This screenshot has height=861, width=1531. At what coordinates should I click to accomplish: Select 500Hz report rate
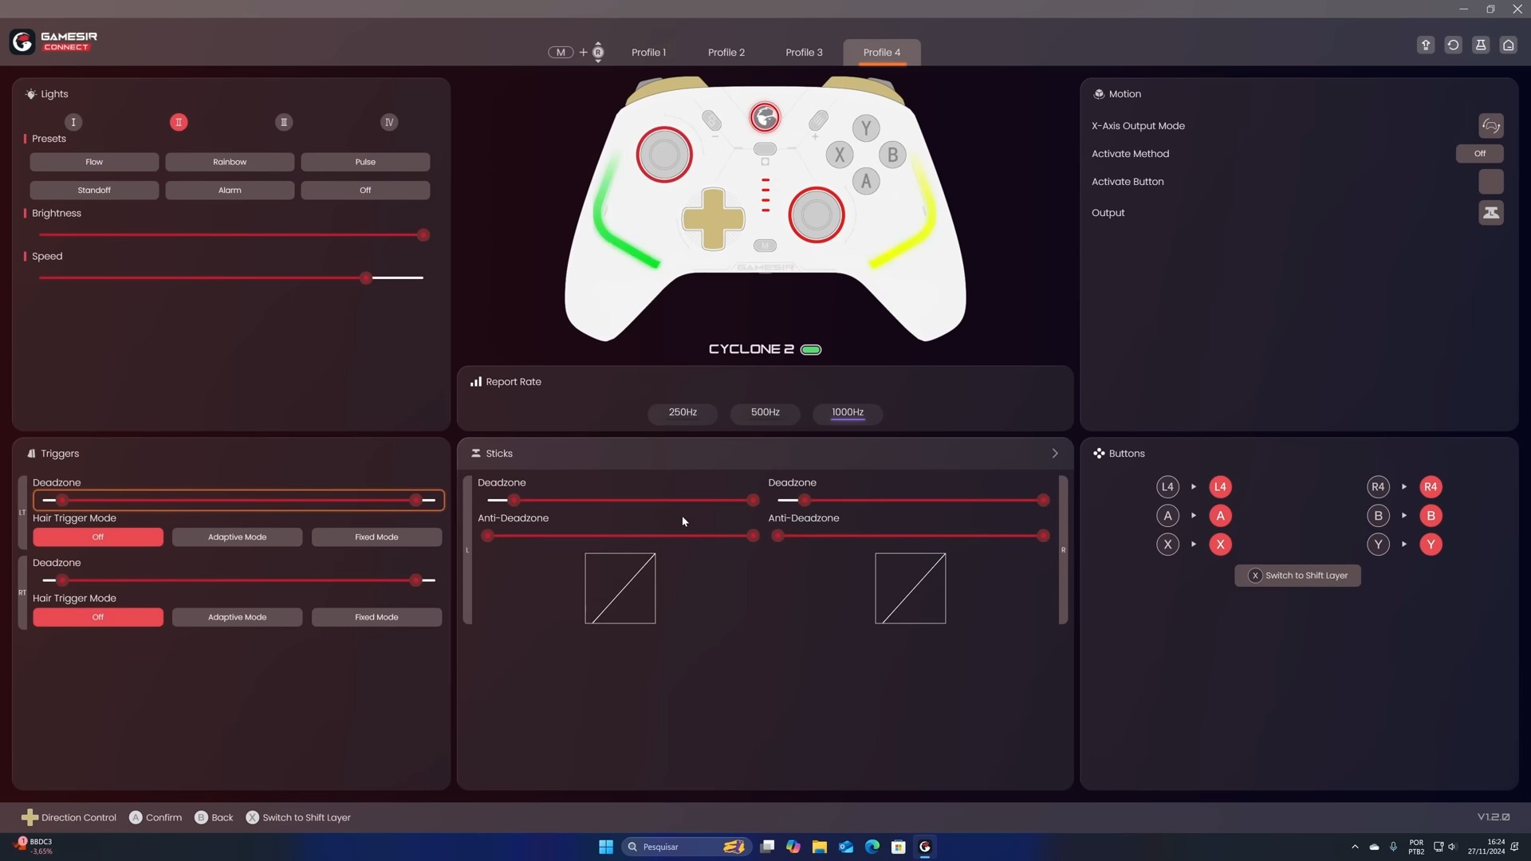[x=765, y=413]
